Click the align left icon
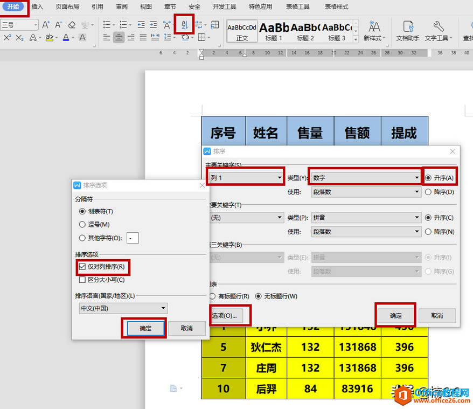473x409 pixels. click(x=107, y=37)
